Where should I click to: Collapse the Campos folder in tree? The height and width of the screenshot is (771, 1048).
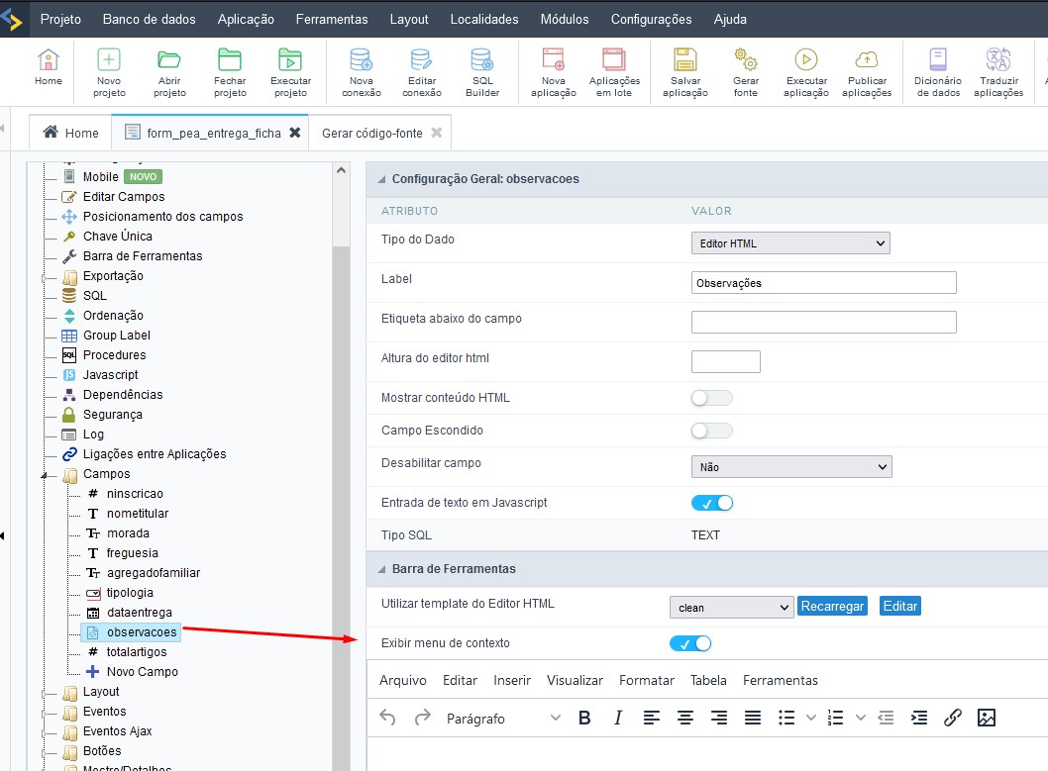(x=45, y=475)
